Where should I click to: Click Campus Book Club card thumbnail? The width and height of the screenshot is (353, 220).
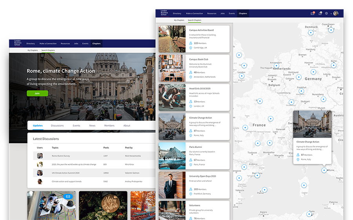[172, 68]
